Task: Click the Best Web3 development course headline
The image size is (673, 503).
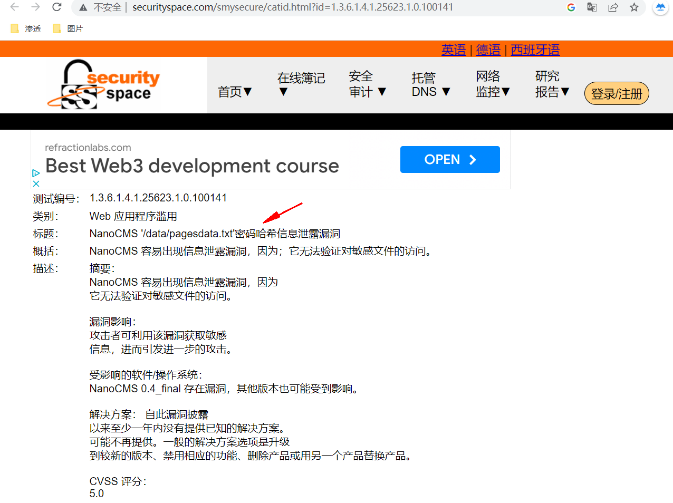Action: point(193,166)
